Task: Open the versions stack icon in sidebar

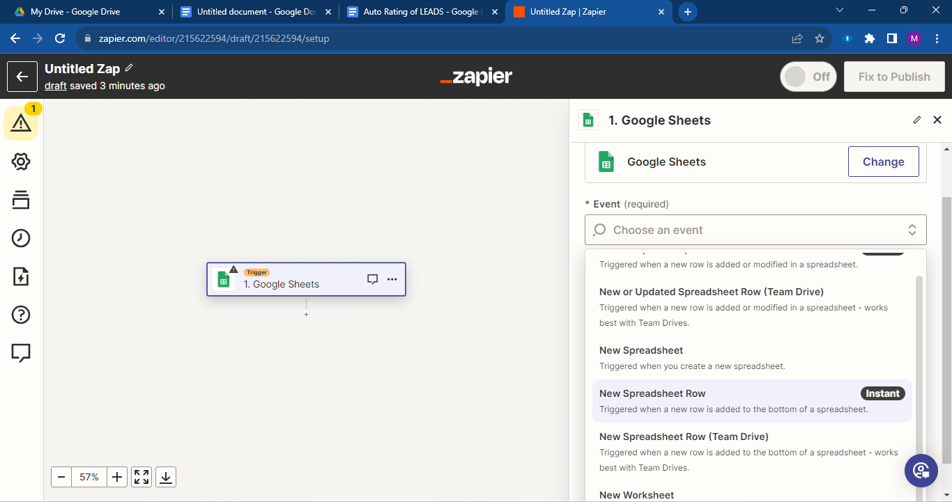Action: click(21, 200)
